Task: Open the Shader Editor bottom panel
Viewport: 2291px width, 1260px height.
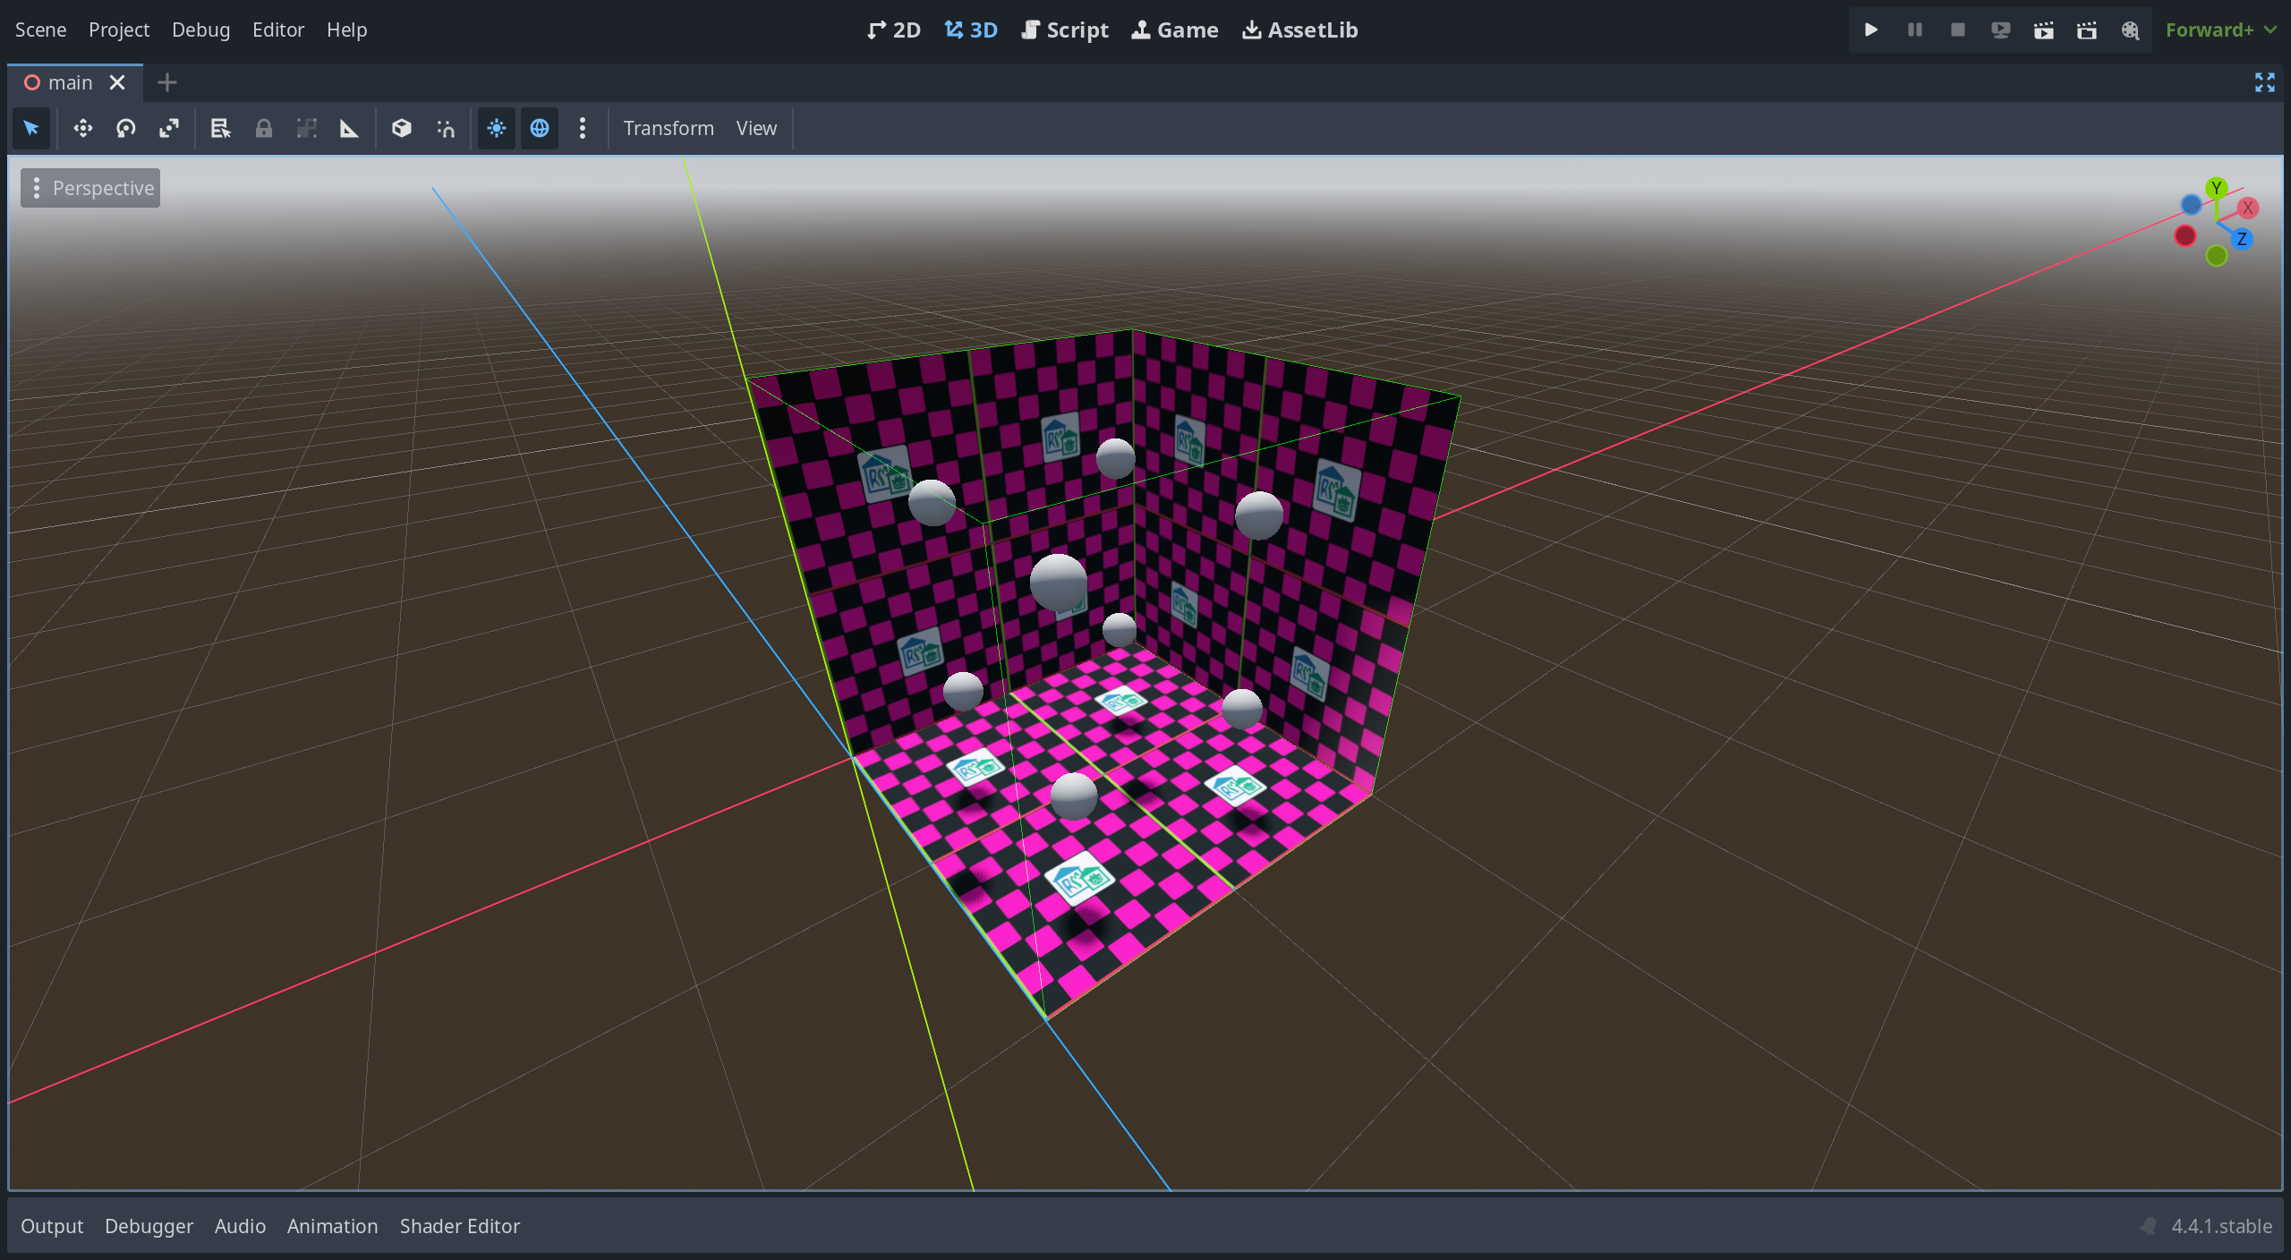Action: click(459, 1226)
